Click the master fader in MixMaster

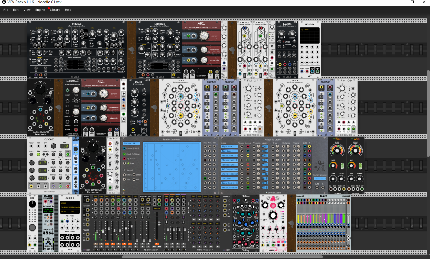pos(159,223)
